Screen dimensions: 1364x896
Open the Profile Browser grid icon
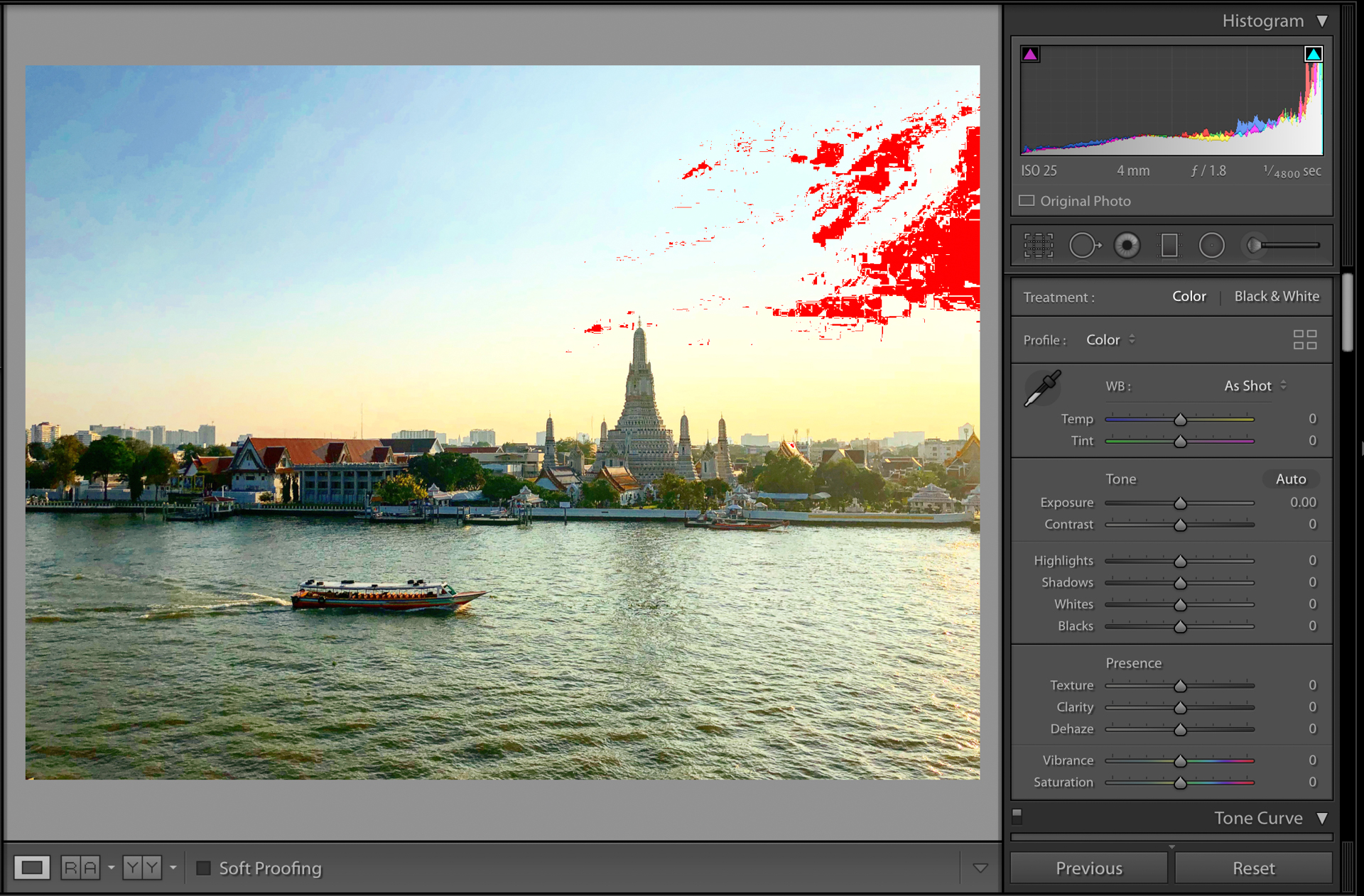(1305, 340)
